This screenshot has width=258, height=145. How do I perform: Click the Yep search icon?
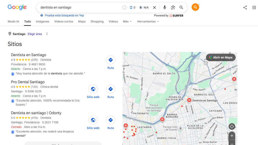pyautogui.click(x=42, y=15)
